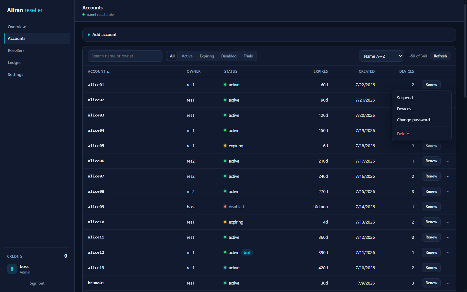Open Resellers page in sidebar

[37, 50]
